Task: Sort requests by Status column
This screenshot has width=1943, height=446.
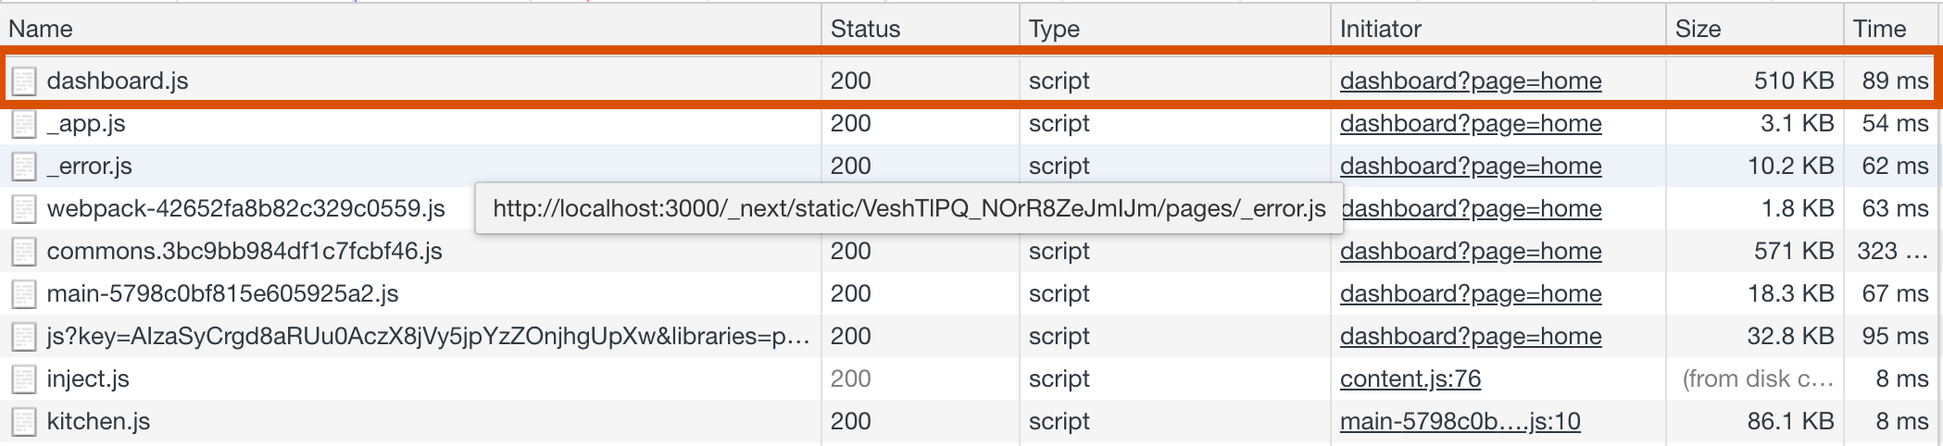Action: 865,29
